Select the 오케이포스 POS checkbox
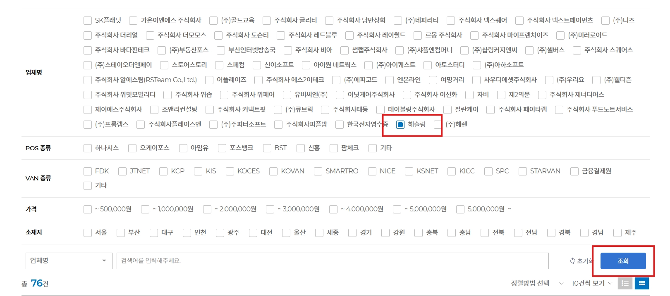The height and width of the screenshot is (296, 670). click(132, 148)
